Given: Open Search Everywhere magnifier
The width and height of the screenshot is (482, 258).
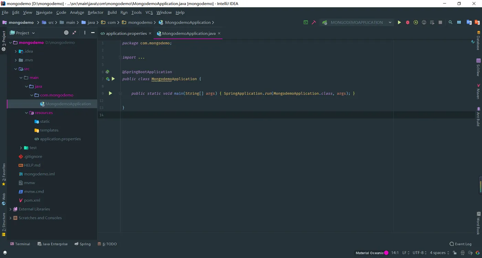Looking at the screenshot, I should coord(450,22).
